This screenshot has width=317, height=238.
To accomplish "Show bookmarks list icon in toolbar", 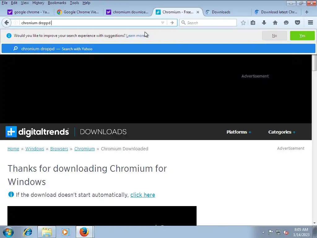I will point(253,23).
